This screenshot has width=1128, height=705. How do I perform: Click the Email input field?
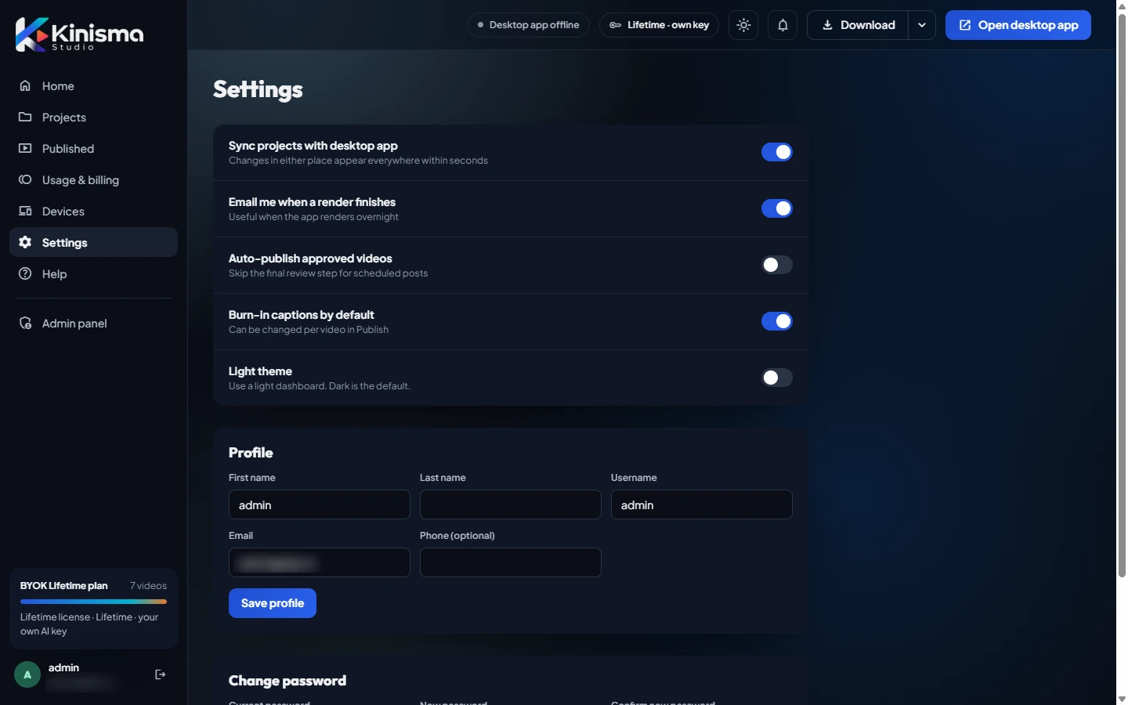(x=320, y=562)
